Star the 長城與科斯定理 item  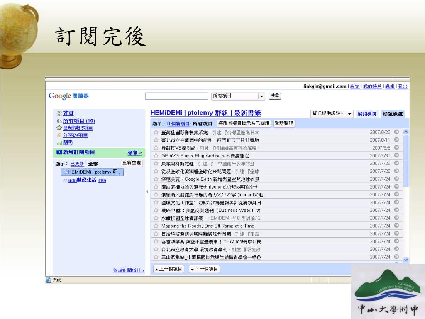click(x=156, y=164)
